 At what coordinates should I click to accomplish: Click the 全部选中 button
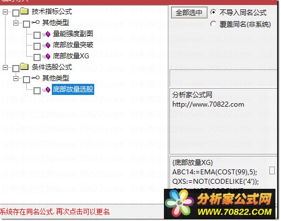coord(189,13)
